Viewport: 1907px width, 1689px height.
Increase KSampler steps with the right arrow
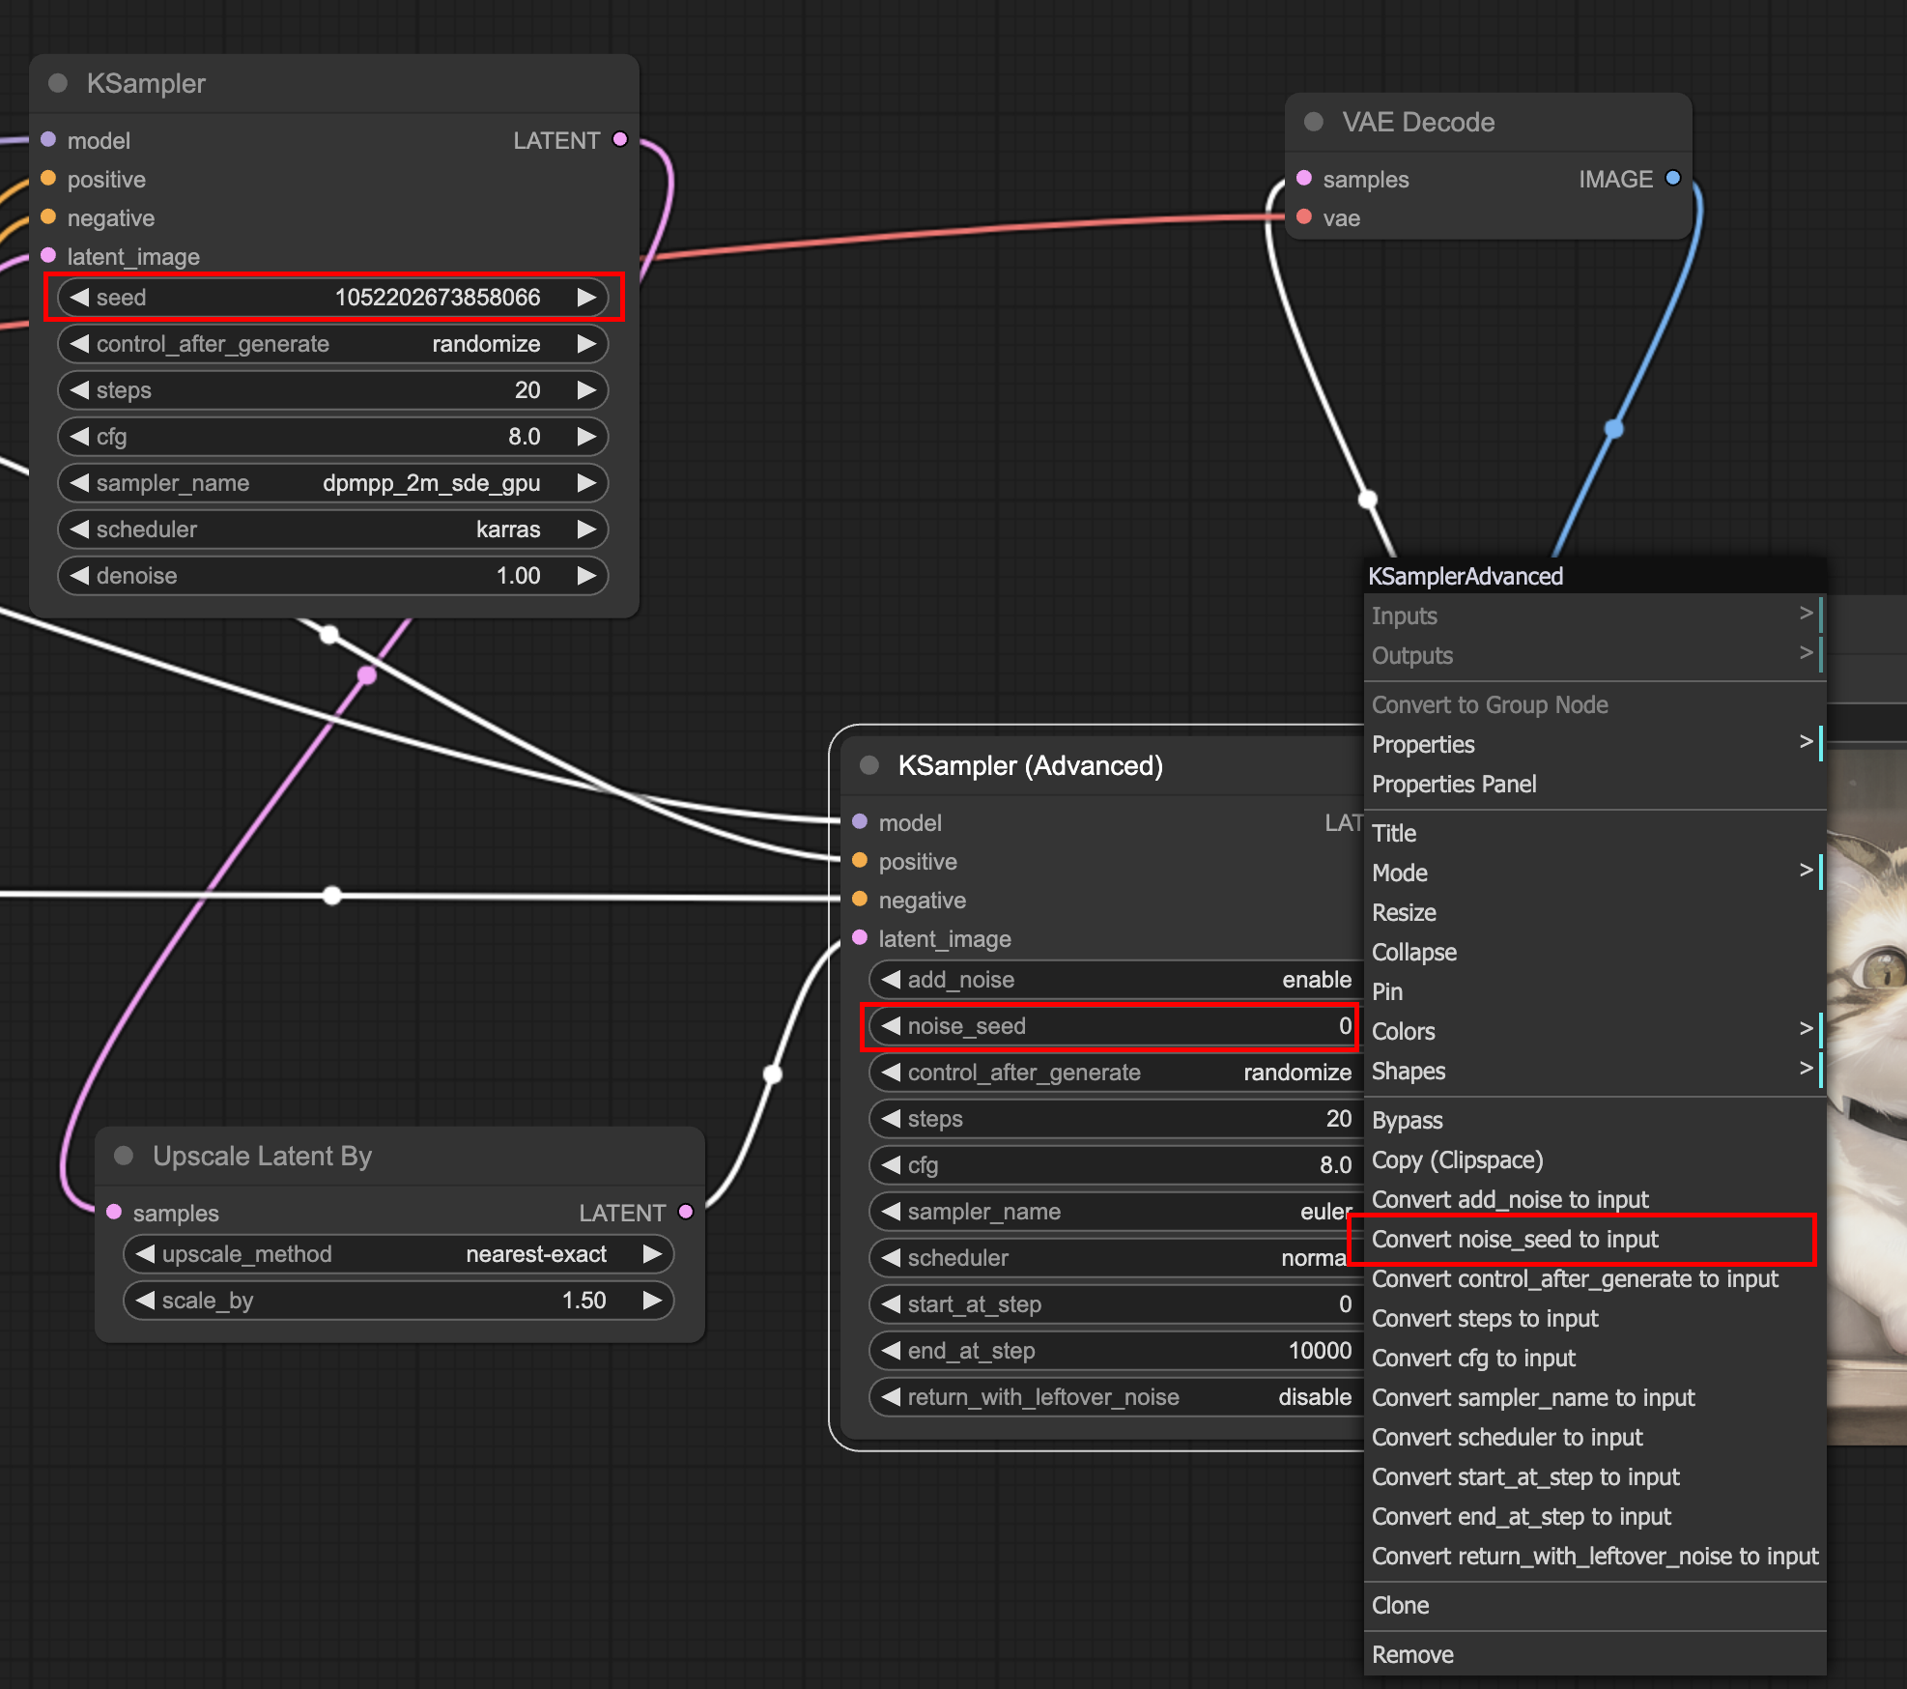[585, 390]
